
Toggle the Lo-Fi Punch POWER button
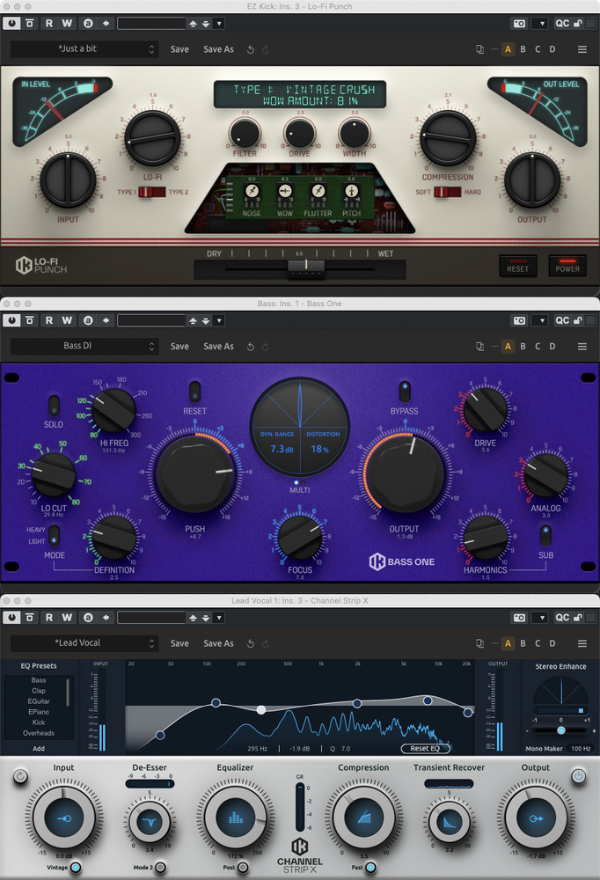567,265
